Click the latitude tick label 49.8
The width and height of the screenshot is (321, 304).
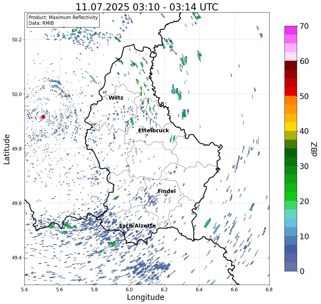coord(17,149)
